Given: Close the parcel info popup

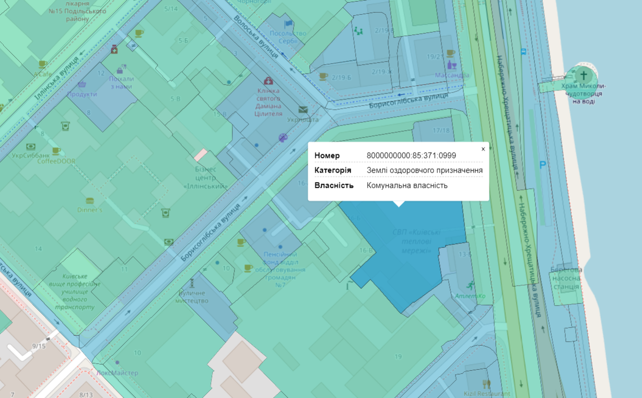Looking at the screenshot, I should [x=483, y=149].
